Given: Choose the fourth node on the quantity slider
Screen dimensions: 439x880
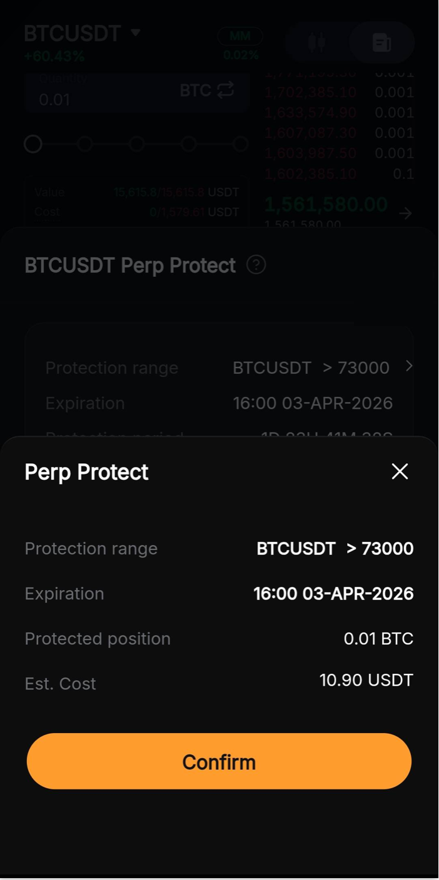Looking at the screenshot, I should [189, 144].
